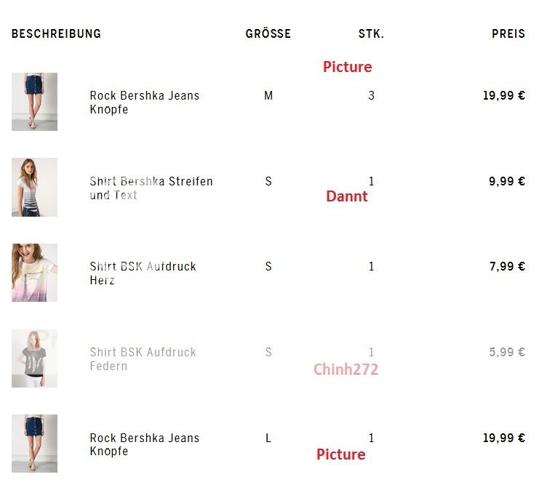Screen dimensions: 555x493
Task: Open "Shirt Bershka Streifen und Text" product
Action: click(x=151, y=188)
